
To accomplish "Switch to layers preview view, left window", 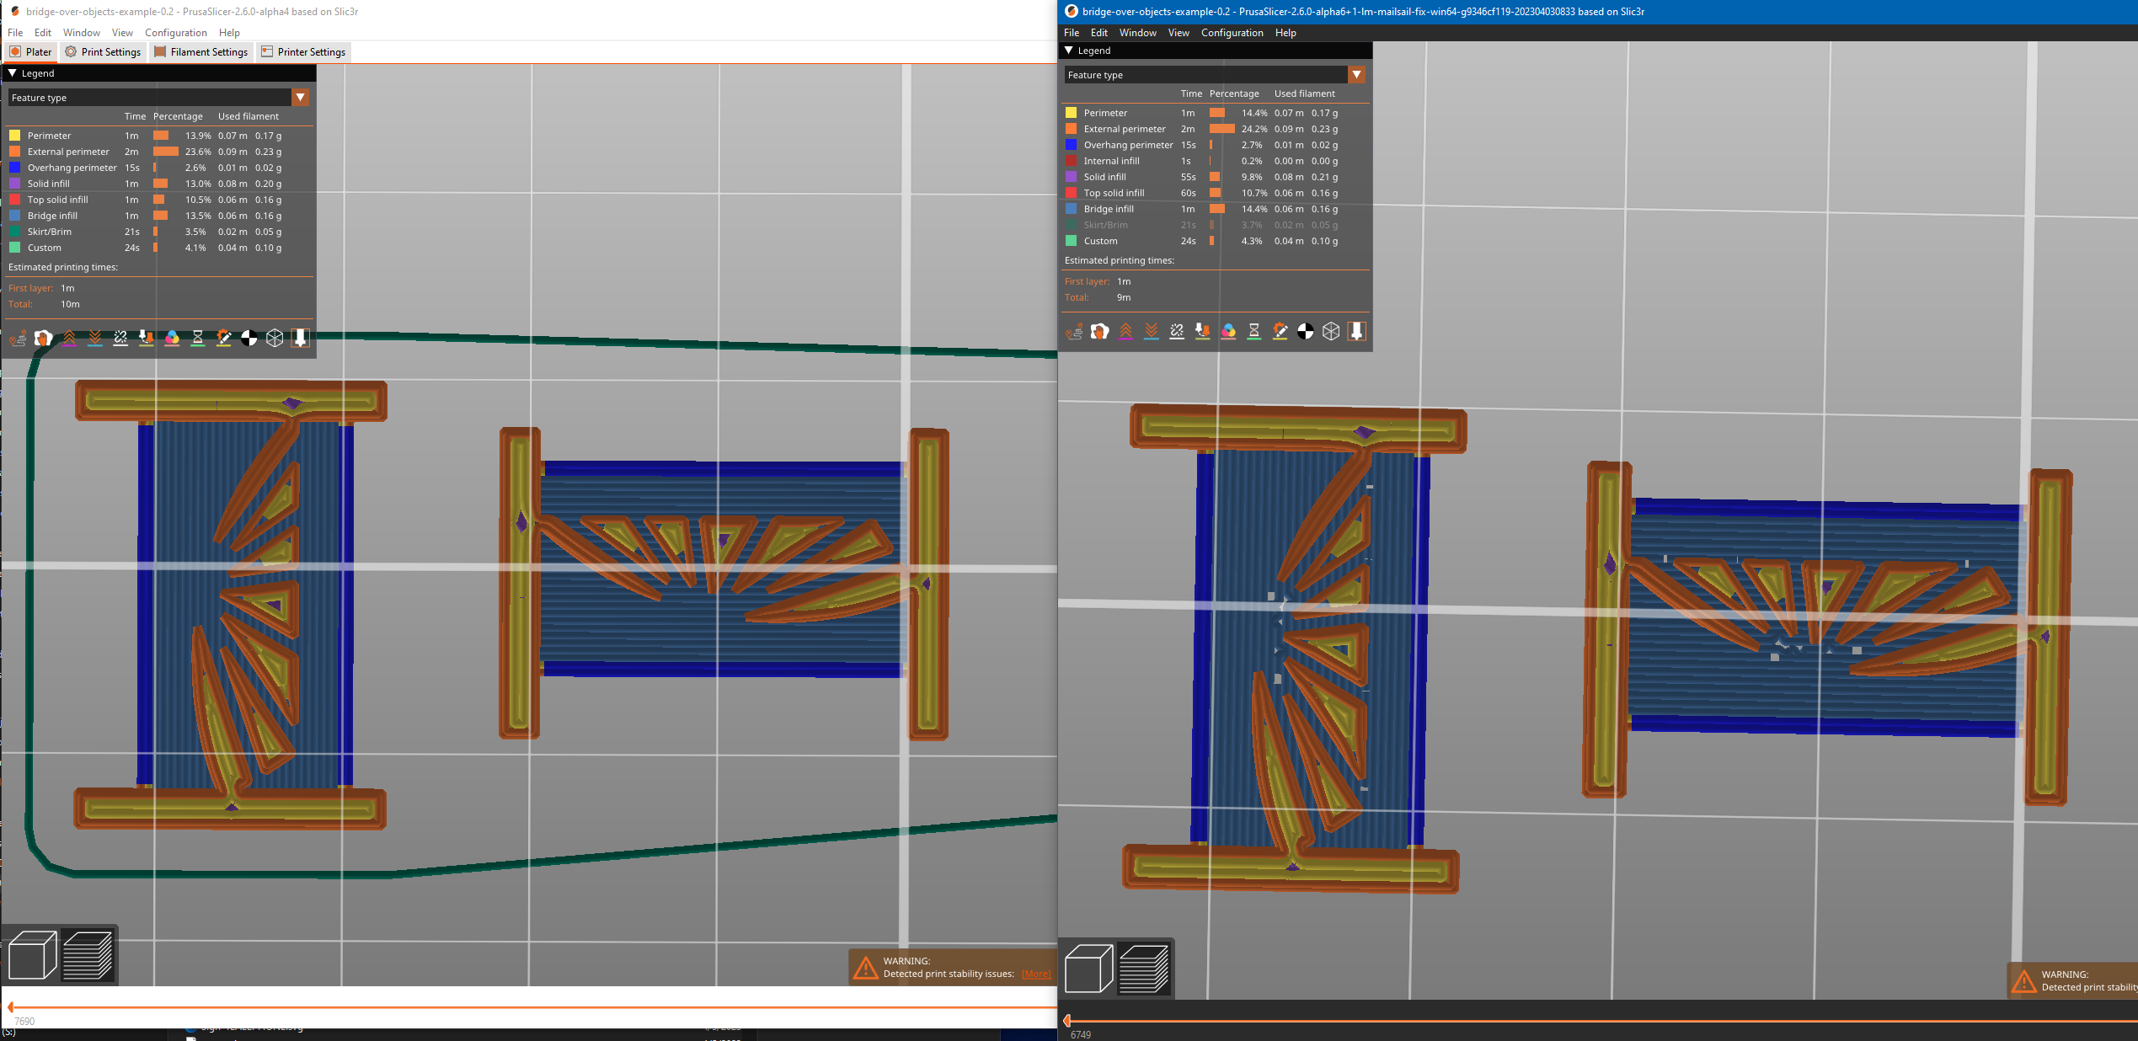I will [x=88, y=955].
